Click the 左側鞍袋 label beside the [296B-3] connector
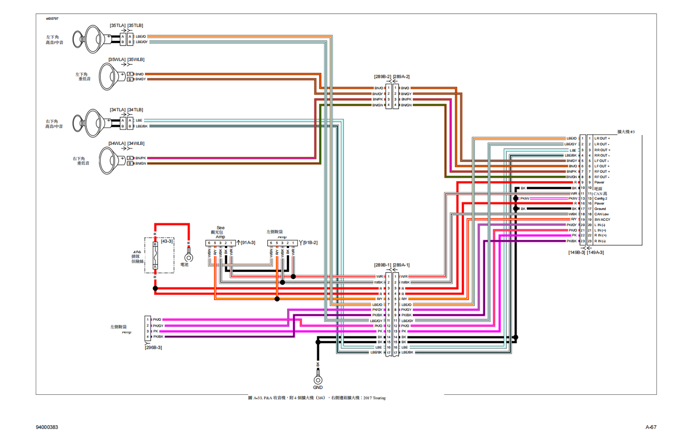The image size is (678, 445). [119, 327]
